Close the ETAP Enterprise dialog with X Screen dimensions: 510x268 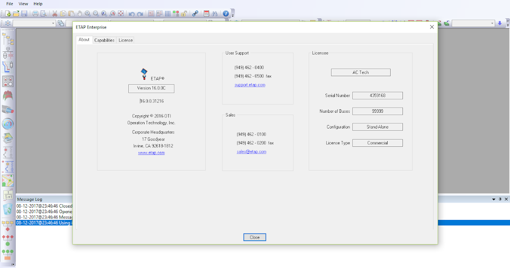pos(432,27)
